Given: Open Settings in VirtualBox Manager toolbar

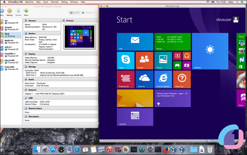Looking at the screenshot, I should click(x=10, y=12).
